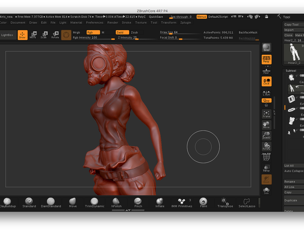The height and width of the screenshot is (232, 304).
Task: Toggle XYZ rotation mode
Action: click(x=267, y=101)
